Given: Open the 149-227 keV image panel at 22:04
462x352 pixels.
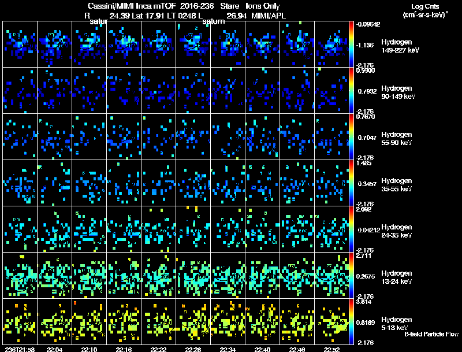Looking at the screenshot, I should tap(54, 45).
